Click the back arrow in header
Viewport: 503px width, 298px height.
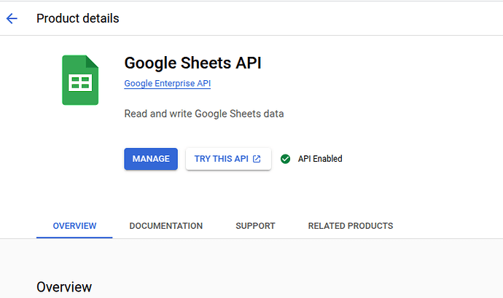tap(12, 18)
